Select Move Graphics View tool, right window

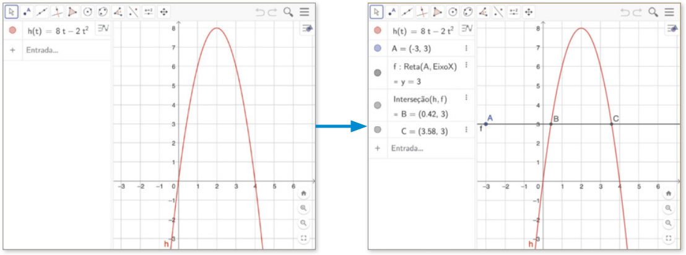(529, 12)
